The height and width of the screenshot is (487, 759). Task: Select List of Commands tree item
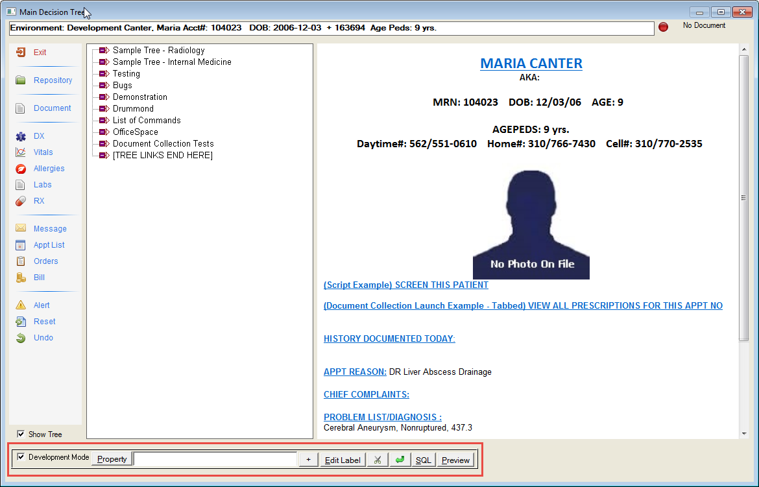(x=147, y=121)
